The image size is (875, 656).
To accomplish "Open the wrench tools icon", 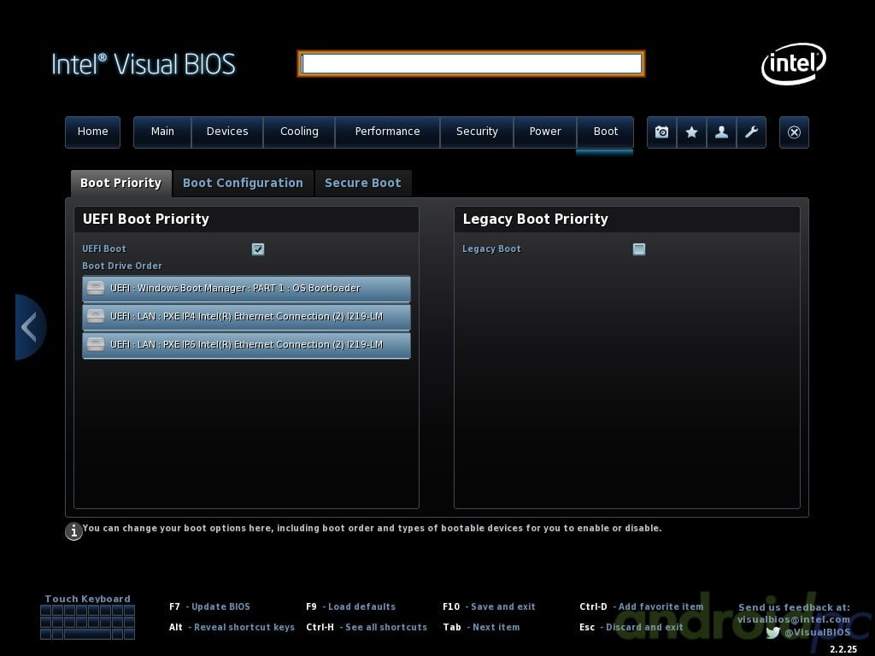I will pyautogui.click(x=751, y=132).
